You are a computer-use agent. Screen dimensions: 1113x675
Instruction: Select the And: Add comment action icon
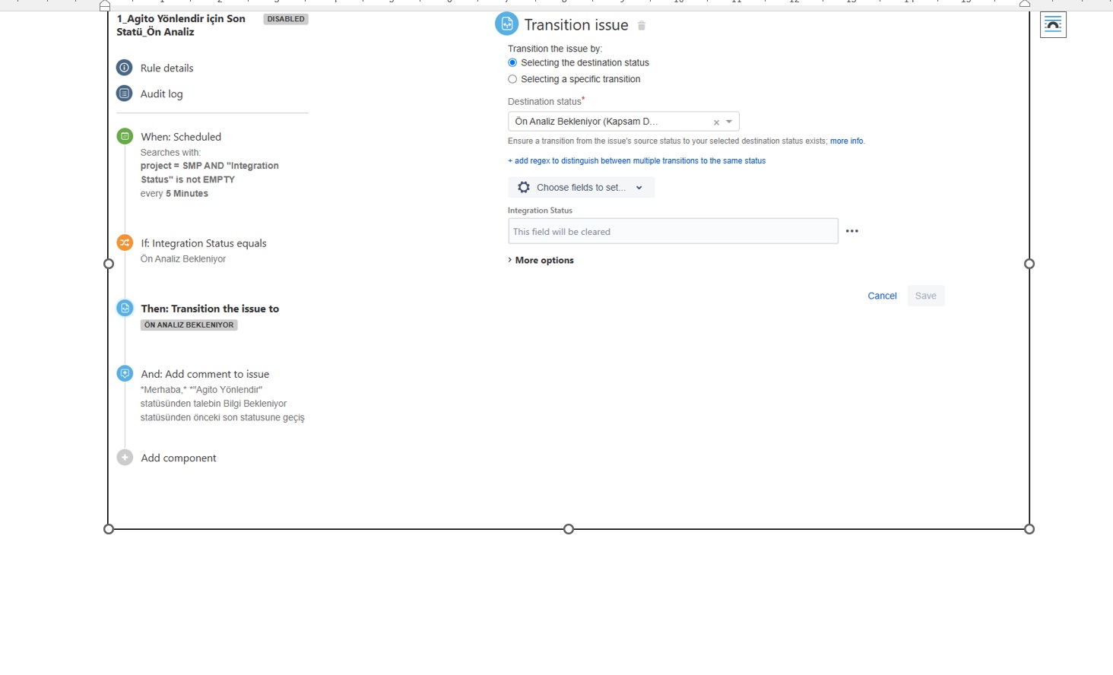pyautogui.click(x=125, y=373)
